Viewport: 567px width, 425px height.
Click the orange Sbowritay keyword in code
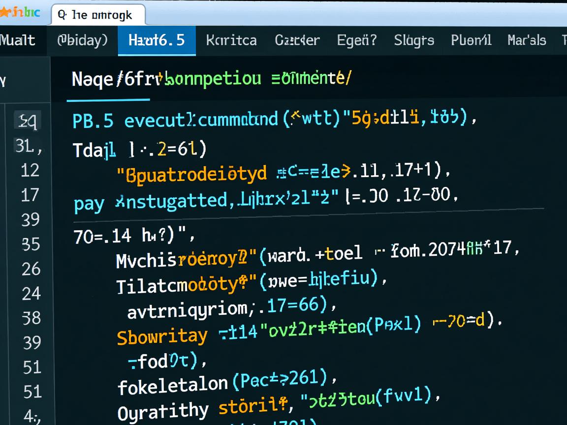pos(162,336)
